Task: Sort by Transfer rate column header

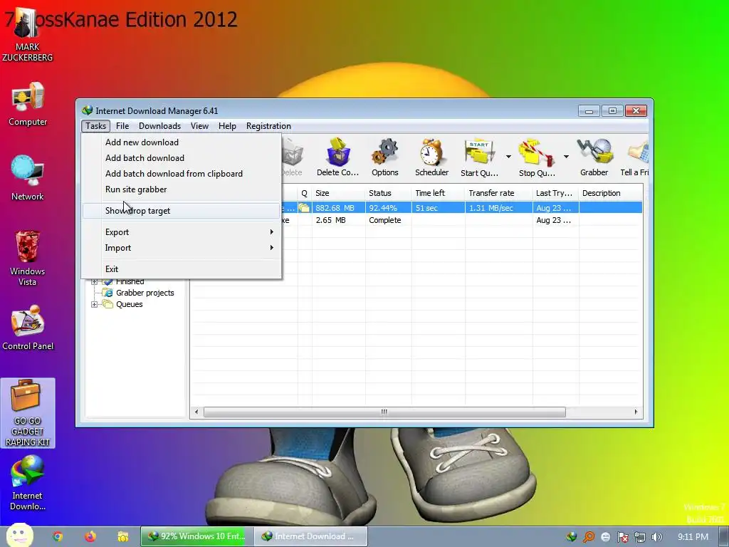Action: coord(498,193)
